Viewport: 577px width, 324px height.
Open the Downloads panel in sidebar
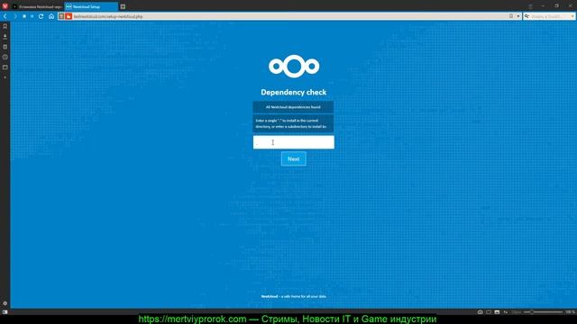[5, 37]
